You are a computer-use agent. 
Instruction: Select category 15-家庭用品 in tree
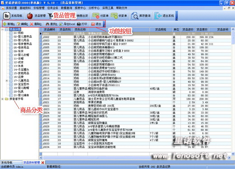tap(21, 73)
